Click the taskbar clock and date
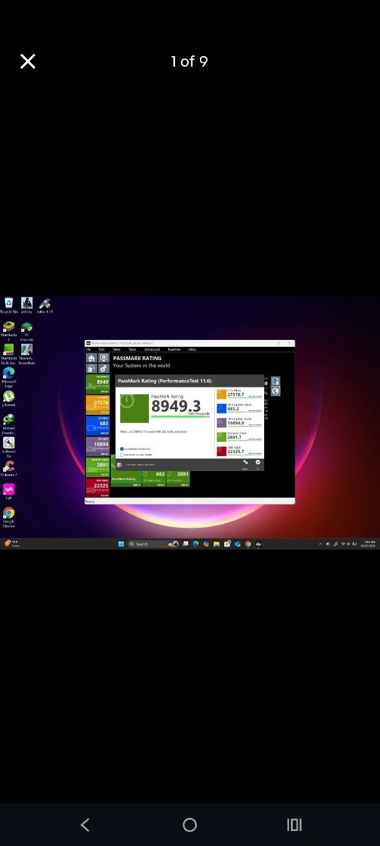The height and width of the screenshot is (846, 380). [369, 544]
